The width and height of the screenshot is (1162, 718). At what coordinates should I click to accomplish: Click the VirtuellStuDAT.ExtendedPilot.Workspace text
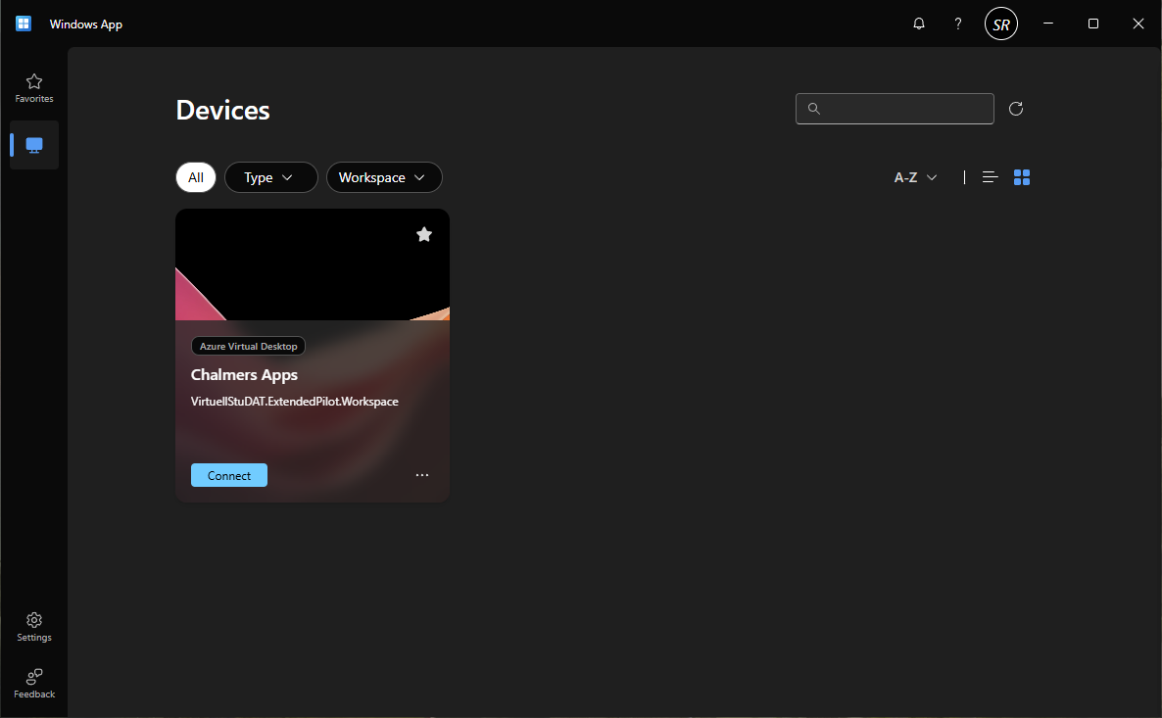(x=295, y=402)
